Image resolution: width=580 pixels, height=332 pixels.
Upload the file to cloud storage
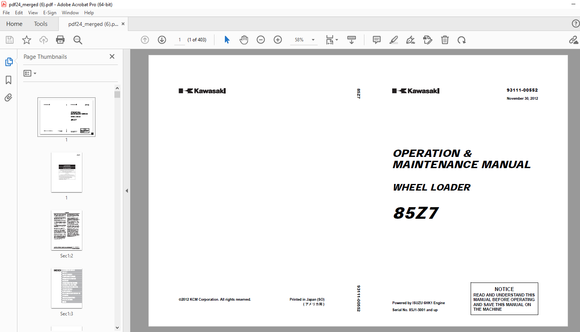tap(44, 40)
